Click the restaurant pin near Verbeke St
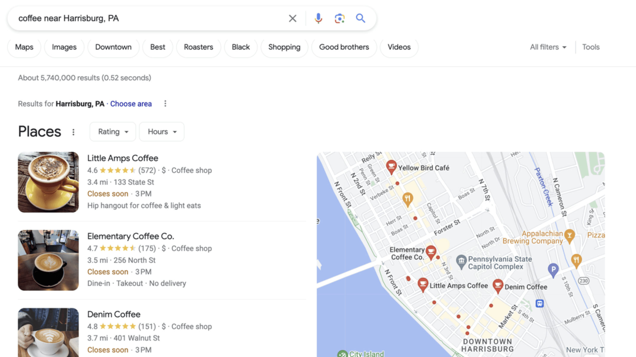This screenshot has width=636, height=357. (x=408, y=200)
